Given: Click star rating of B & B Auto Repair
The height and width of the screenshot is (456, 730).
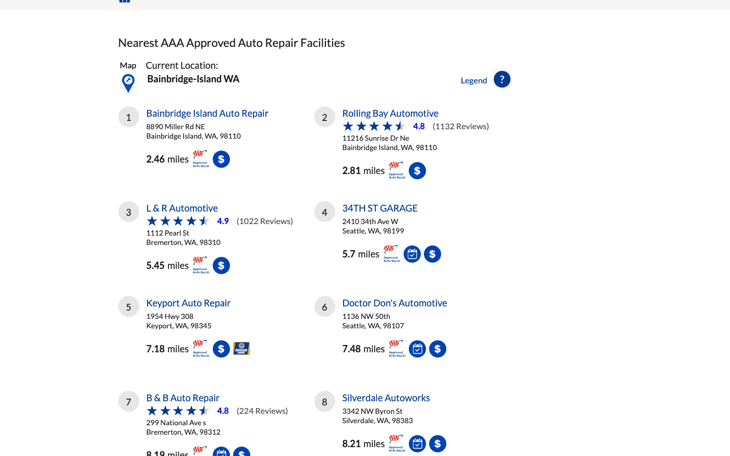Looking at the screenshot, I should click(x=178, y=411).
